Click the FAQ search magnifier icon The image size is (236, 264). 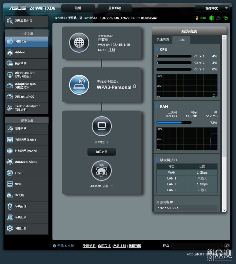227,246
